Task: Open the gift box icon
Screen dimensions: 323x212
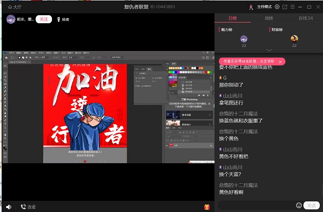Action: 206,207
